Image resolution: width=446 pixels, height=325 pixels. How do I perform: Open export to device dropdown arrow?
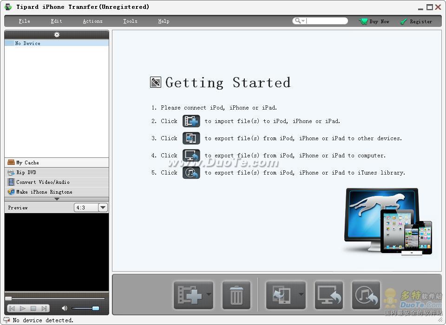coord(301,294)
